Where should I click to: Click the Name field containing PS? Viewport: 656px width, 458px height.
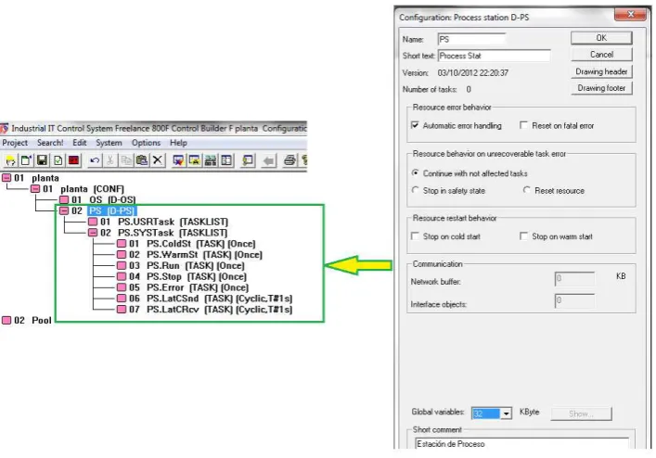coord(471,39)
